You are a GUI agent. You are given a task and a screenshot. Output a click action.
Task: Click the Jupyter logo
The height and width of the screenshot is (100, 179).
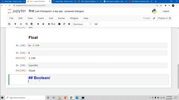tap(17, 11)
